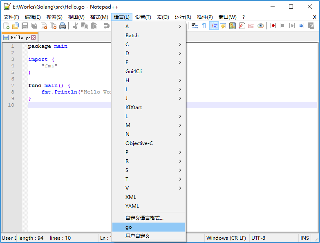
Task: Click the Open file folder icon
Action: 16,26
